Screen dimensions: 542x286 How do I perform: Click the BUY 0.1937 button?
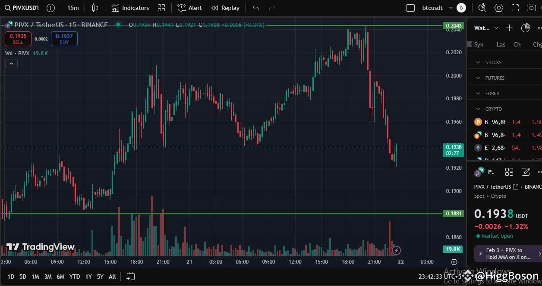coord(64,39)
